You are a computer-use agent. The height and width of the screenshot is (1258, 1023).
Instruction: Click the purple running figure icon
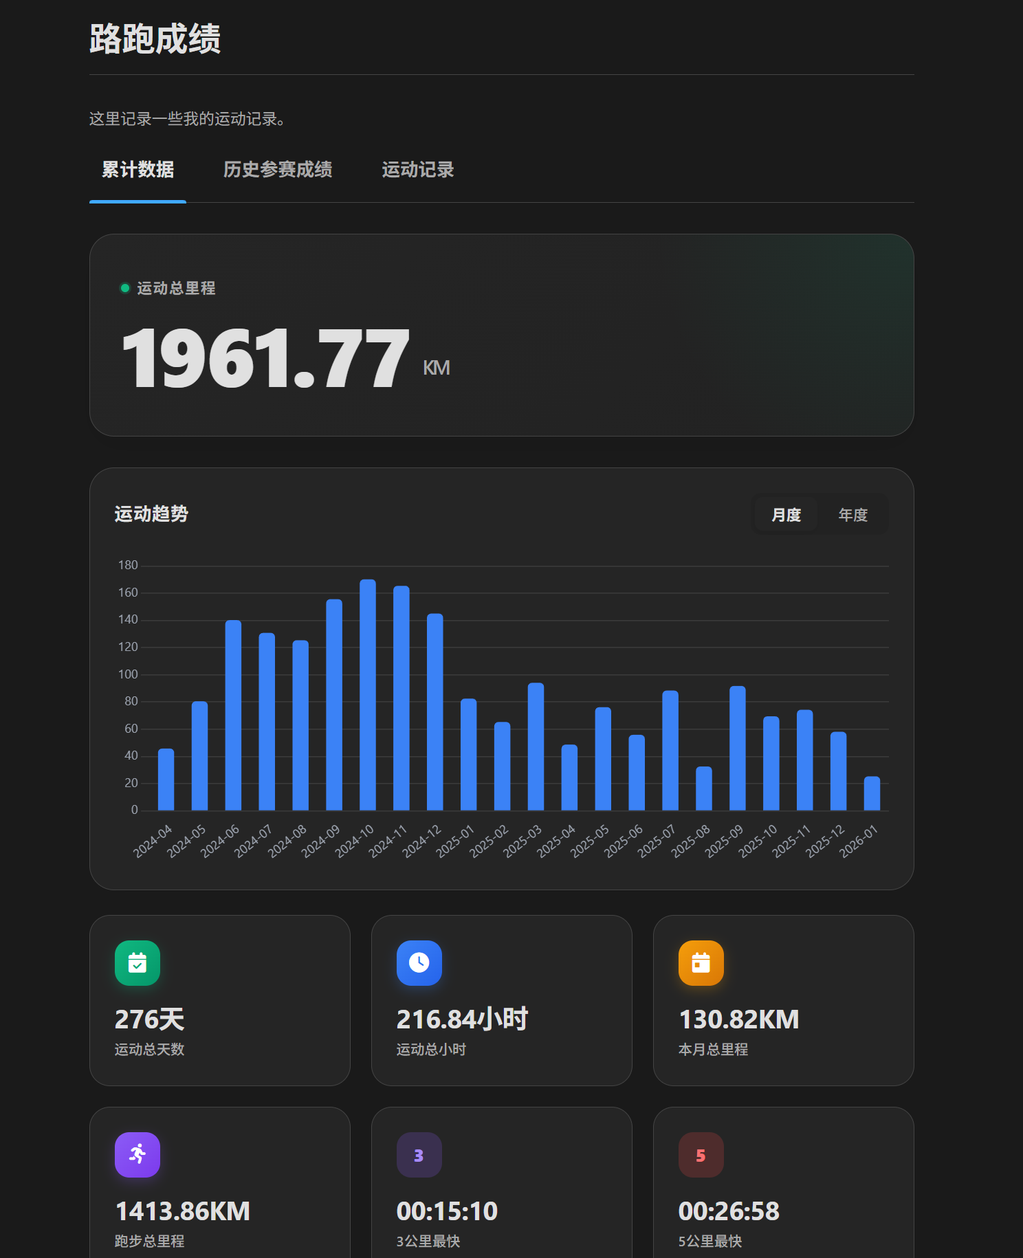[137, 1155]
